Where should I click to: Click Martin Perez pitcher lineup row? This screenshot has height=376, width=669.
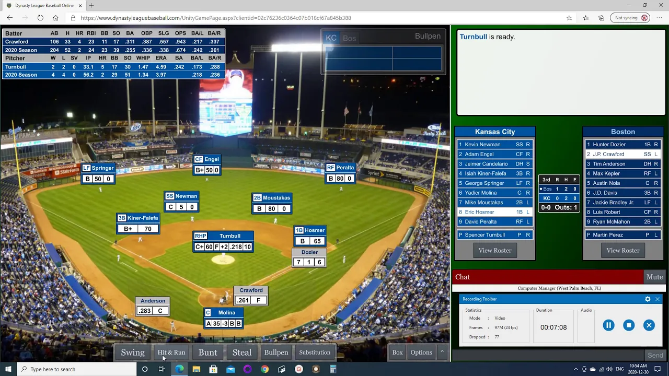coord(623,235)
